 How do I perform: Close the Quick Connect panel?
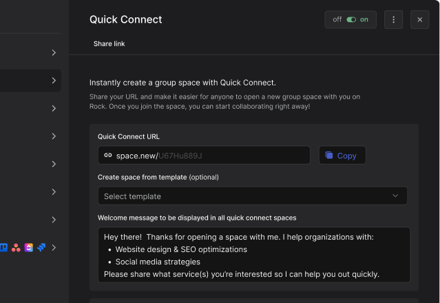[419, 20]
